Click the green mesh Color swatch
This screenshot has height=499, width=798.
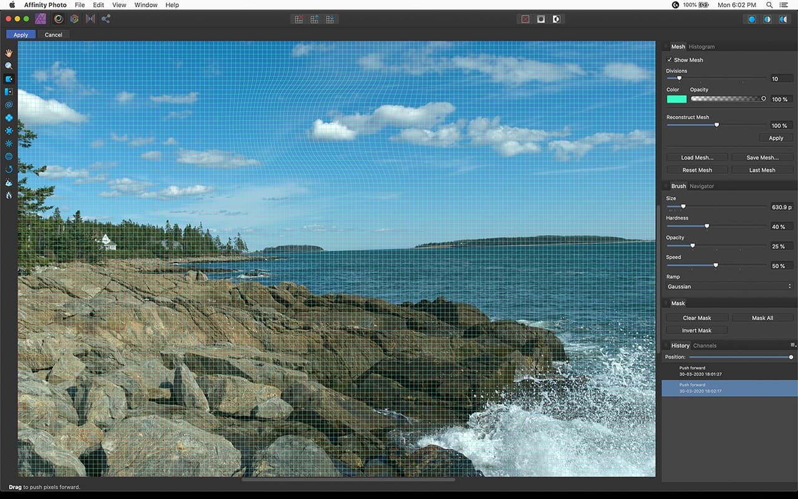coord(676,99)
